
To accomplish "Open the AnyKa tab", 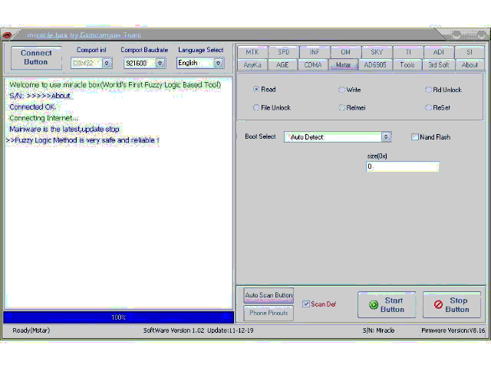I will coord(252,64).
